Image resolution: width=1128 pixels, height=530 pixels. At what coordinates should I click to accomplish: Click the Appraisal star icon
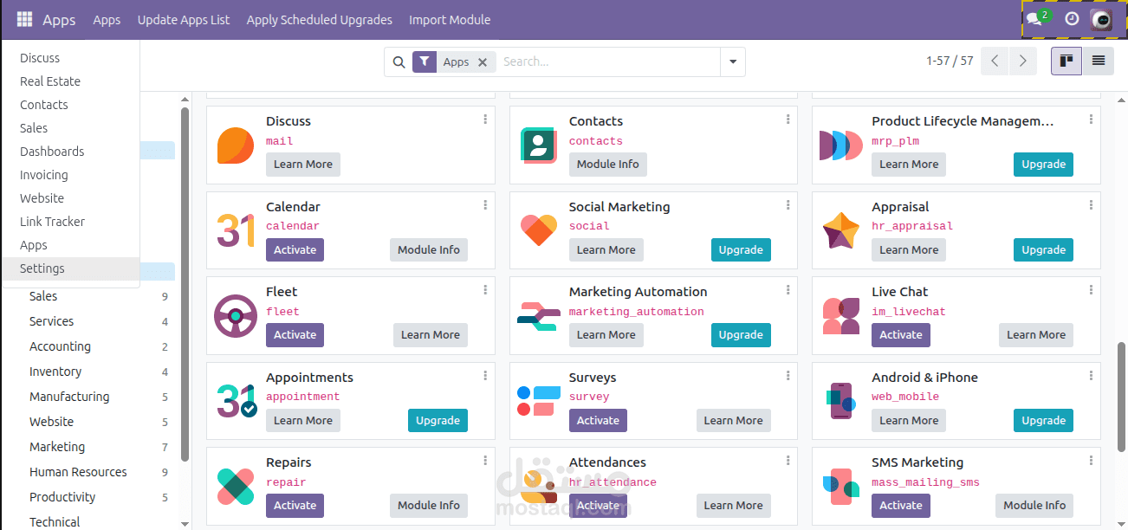[840, 230]
